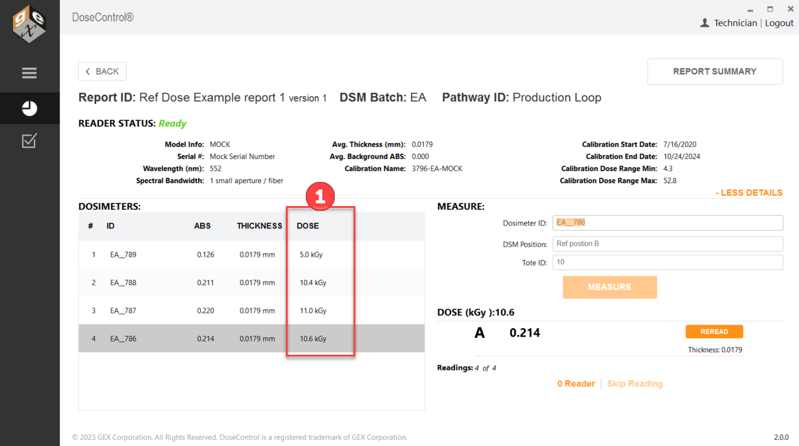Click the ID column header
Viewport: 799px width, 446px height.
point(111,226)
